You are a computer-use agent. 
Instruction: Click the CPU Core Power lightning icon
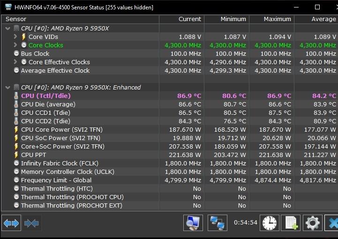pyautogui.click(x=16, y=129)
